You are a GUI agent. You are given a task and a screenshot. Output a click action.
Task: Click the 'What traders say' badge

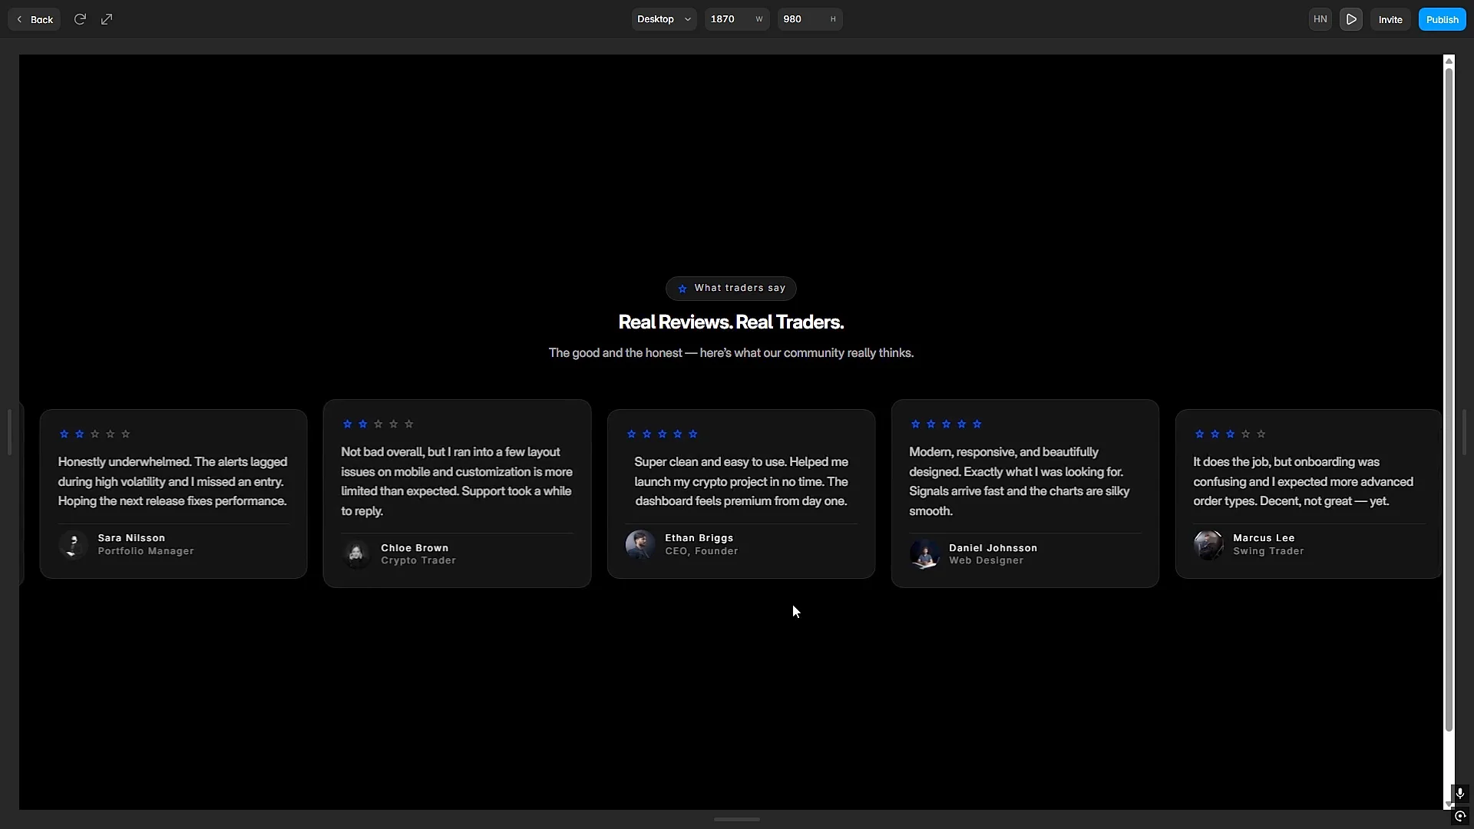(x=731, y=289)
